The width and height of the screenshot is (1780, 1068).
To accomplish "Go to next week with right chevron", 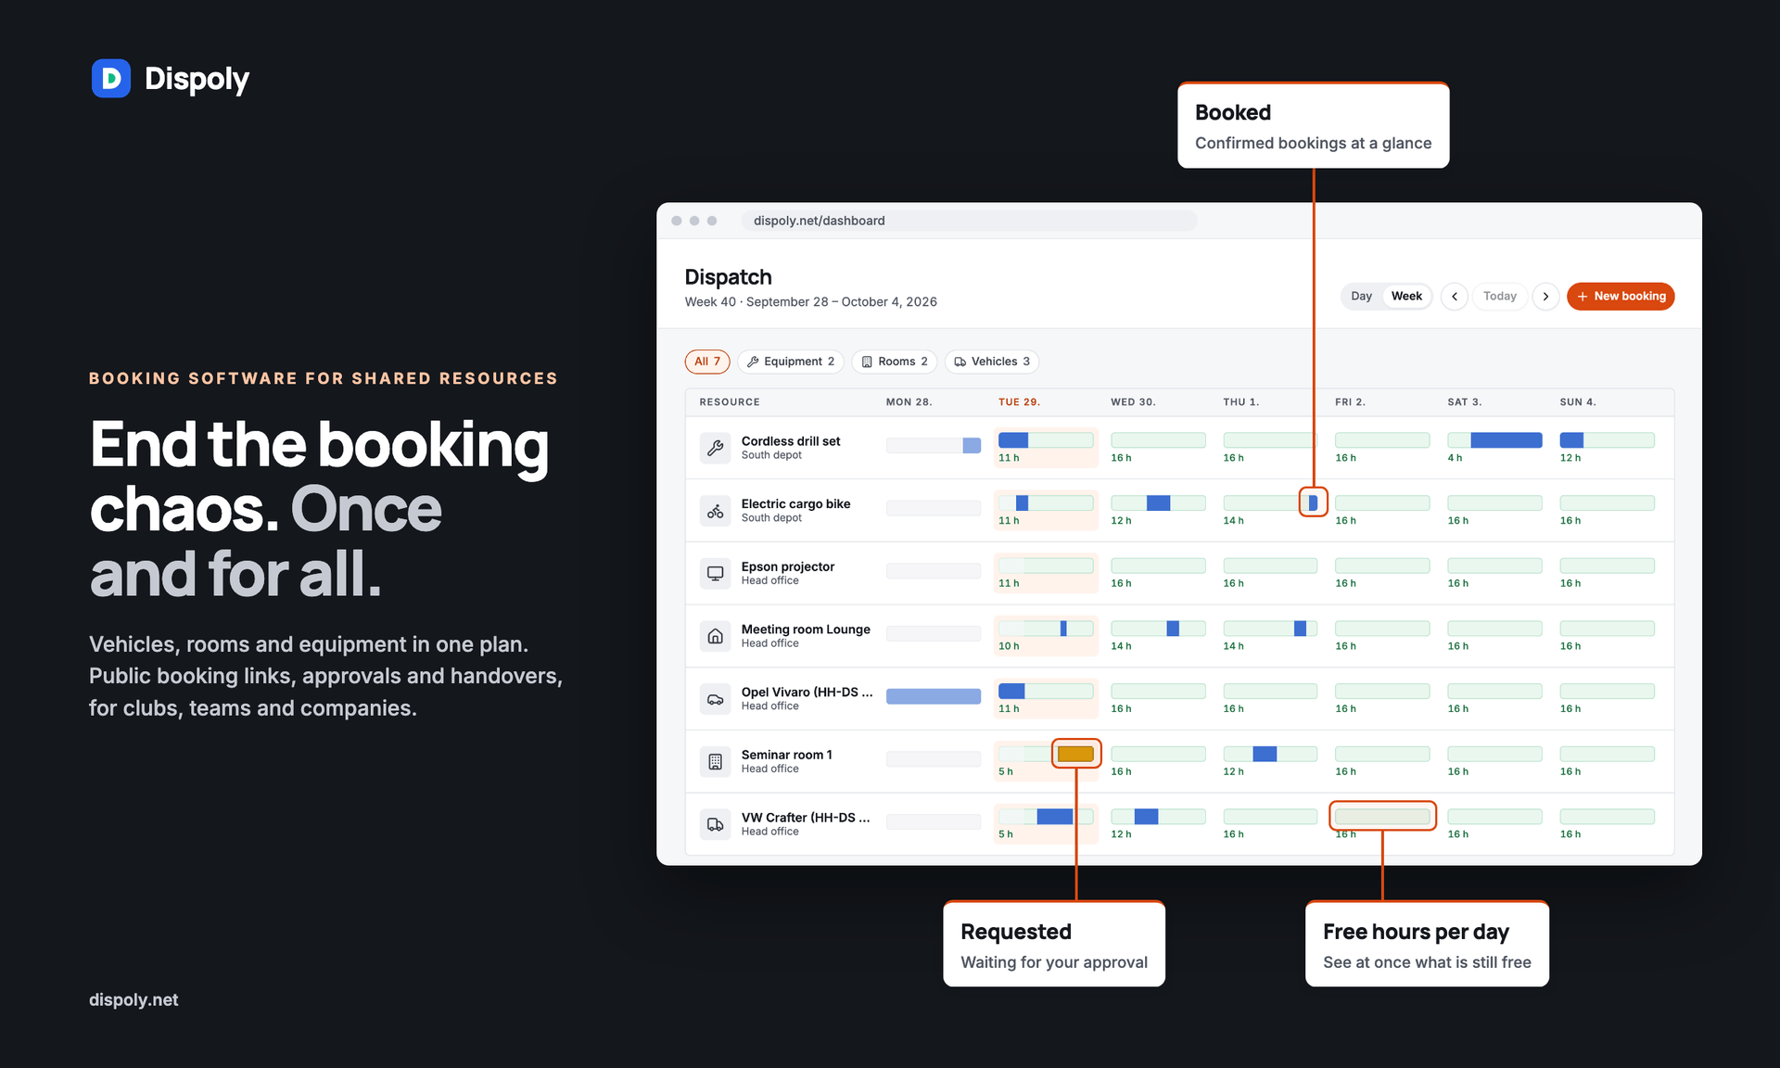I will pyautogui.click(x=1545, y=297).
